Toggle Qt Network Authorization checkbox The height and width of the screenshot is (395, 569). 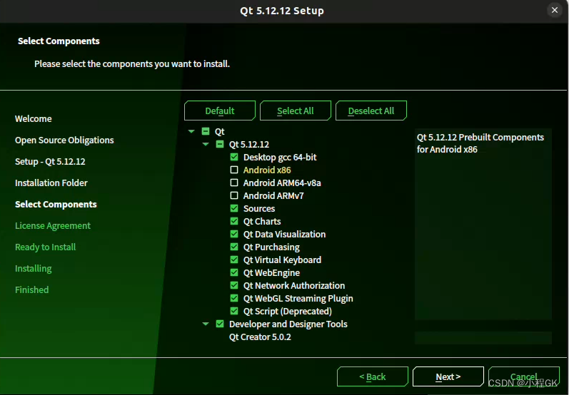(234, 285)
